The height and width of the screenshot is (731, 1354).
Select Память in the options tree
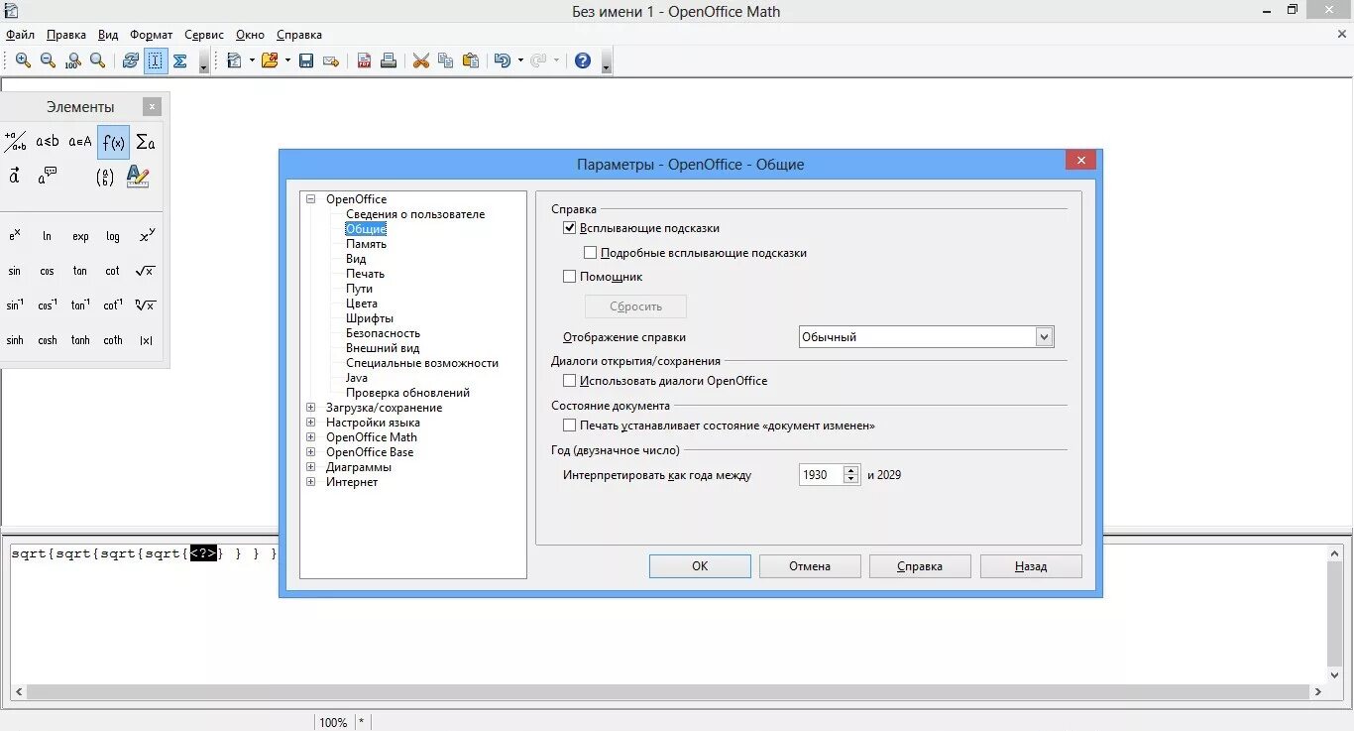click(366, 244)
